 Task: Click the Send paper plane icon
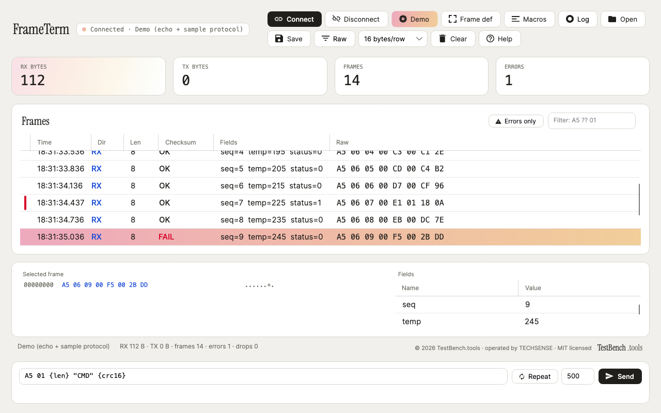609,376
